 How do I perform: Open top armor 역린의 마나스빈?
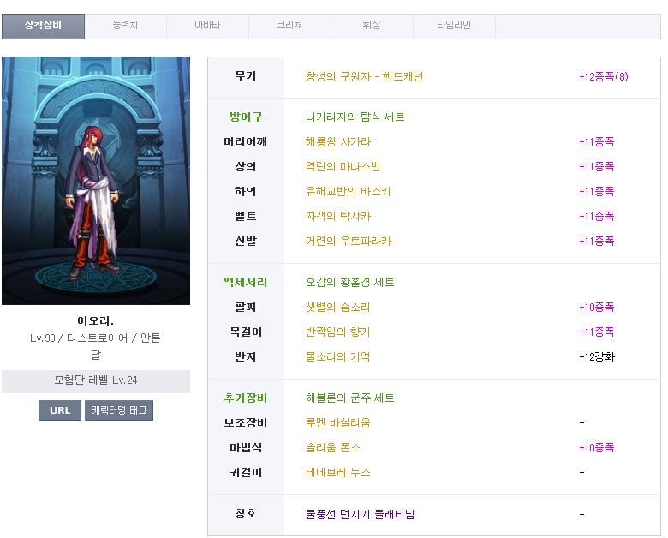343,167
